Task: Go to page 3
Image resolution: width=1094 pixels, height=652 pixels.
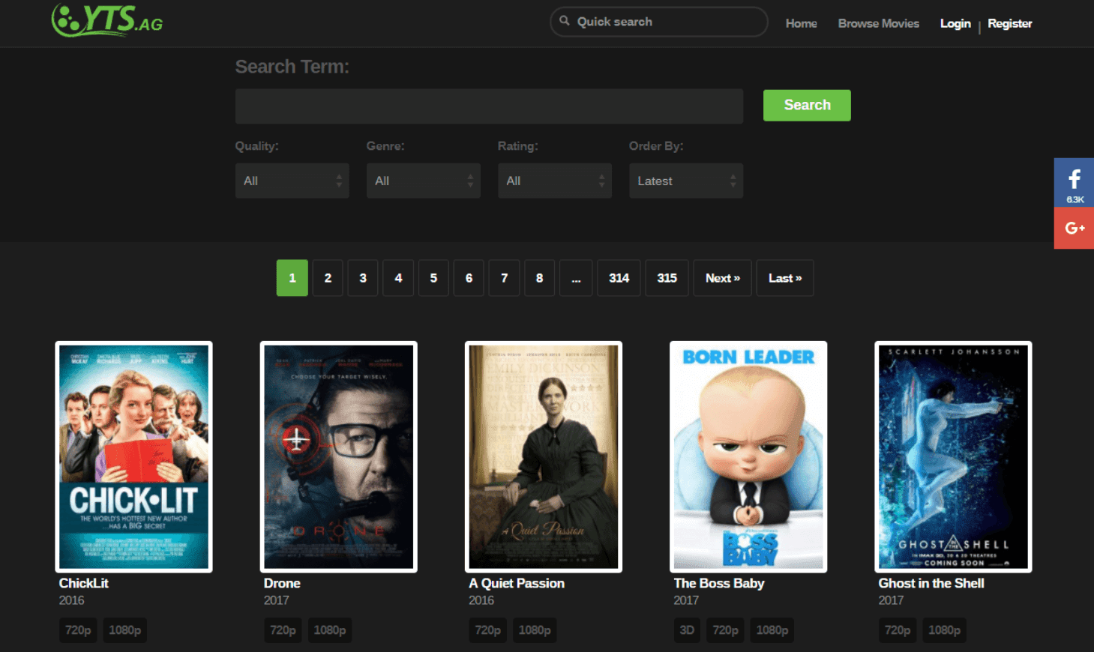Action: point(363,278)
